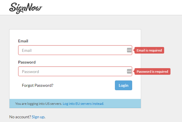Viewport: 182px width, 122px height.
Task: Click the 'Email' placeholder text
Action: click(x=27, y=50)
